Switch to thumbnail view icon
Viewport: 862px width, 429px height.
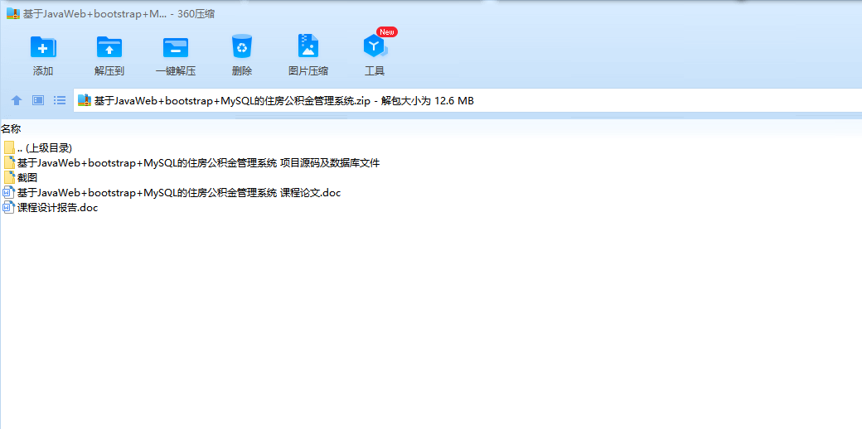(38, 100)
